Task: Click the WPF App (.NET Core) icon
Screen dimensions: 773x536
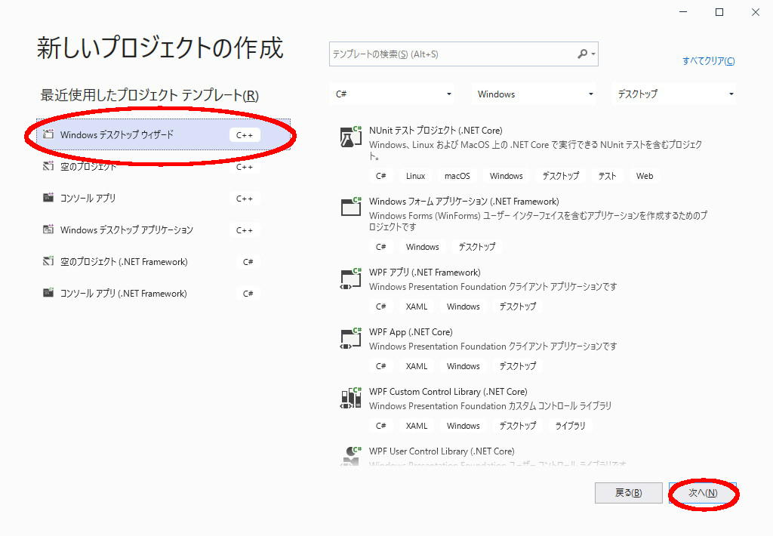Action: [350, 338]
